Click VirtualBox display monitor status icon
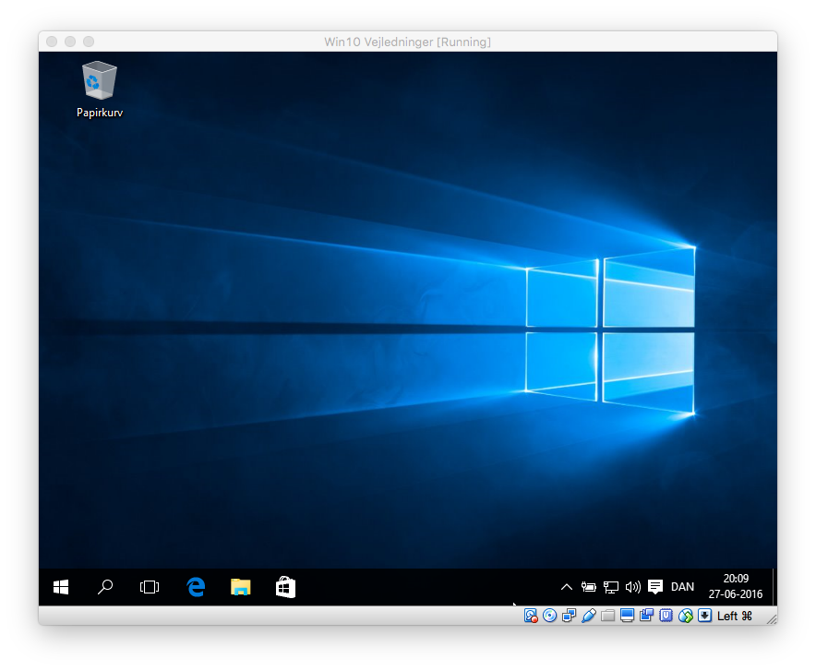Screen dimensions: 816x671 coord(627,616)
